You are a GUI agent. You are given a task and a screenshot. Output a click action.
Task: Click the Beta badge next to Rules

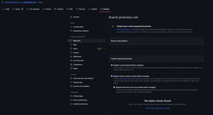point(99,49)
